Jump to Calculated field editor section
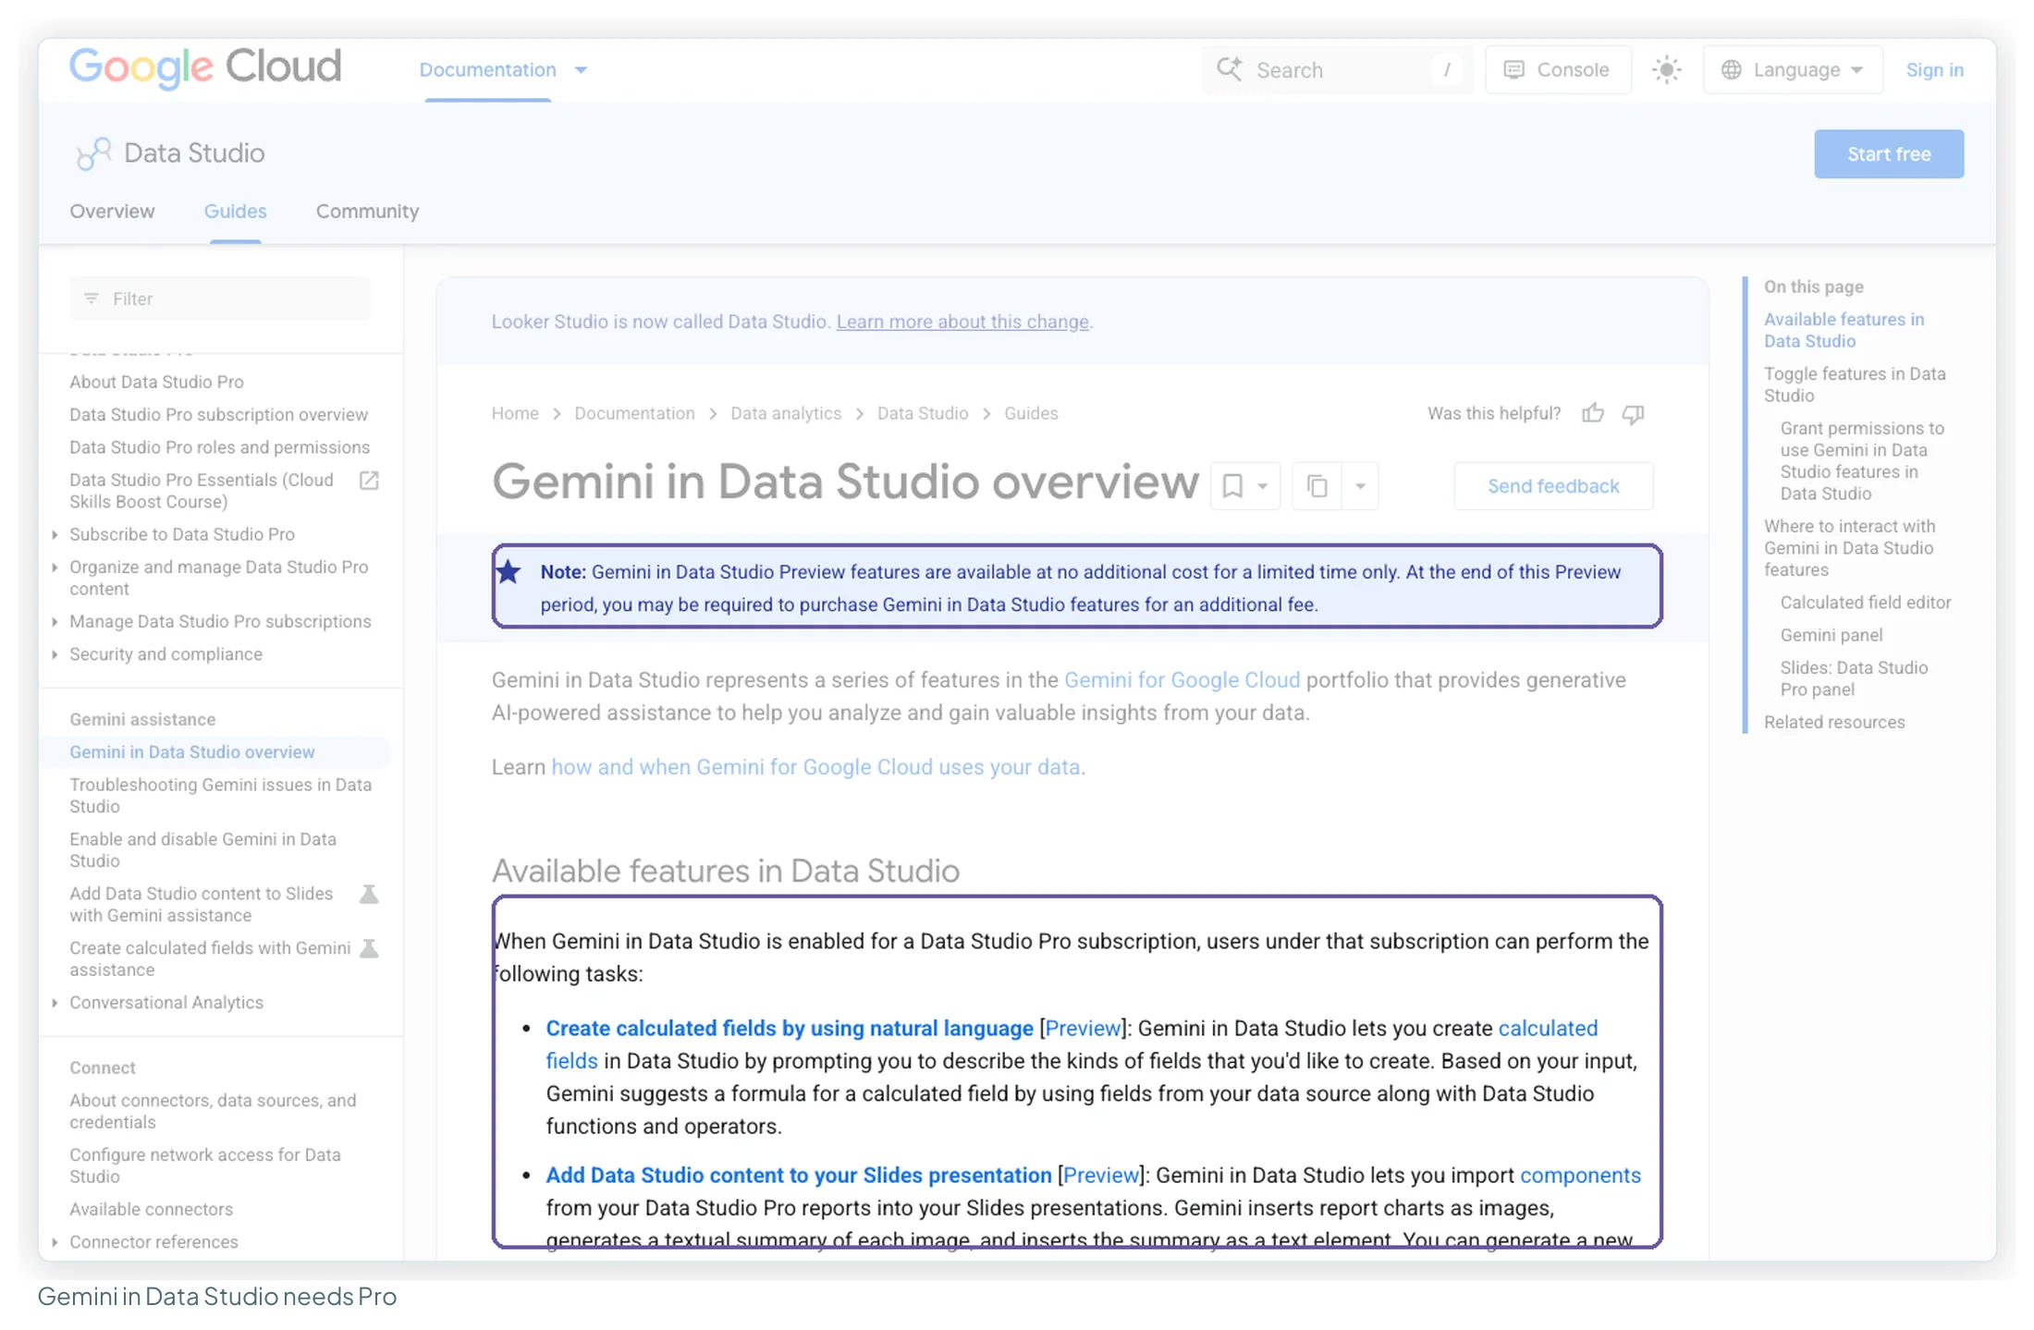2034x1330 pixels. [1866, 603]
